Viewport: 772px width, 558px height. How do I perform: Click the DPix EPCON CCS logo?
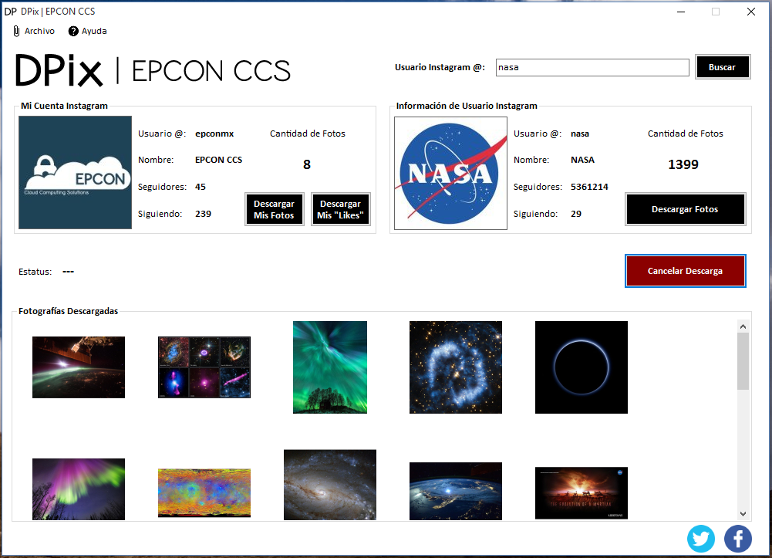[153, 70]
